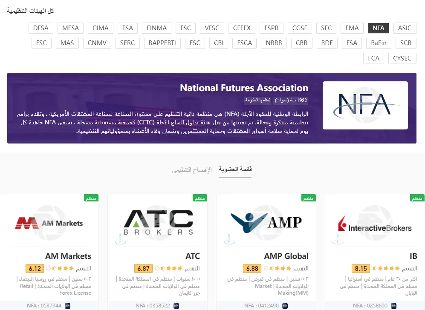425x310 pixels.
Task: Pick the FSCA regulator tag
Action: [245, 43]
